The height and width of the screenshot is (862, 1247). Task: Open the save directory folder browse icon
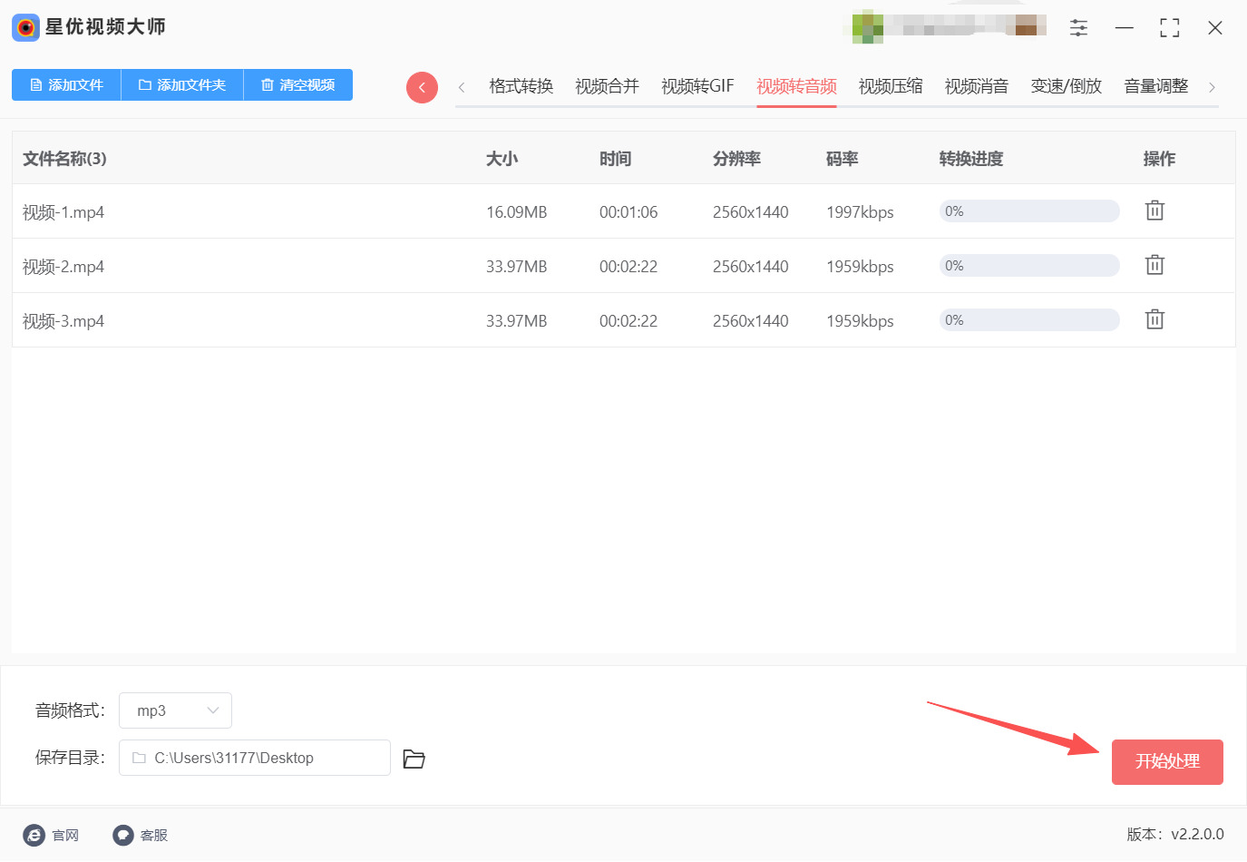pos(414,759)
